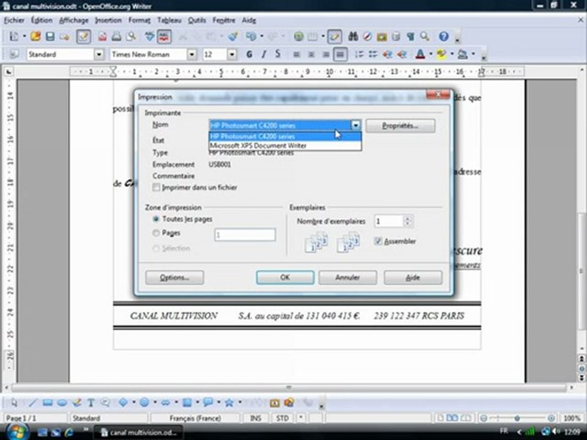Click the Options button
The image size is (587, 440).
(x=174, y=277)
